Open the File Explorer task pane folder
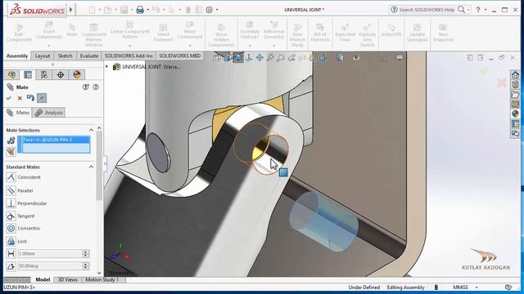Screen dimensions: 524x294 coord(515,95)
